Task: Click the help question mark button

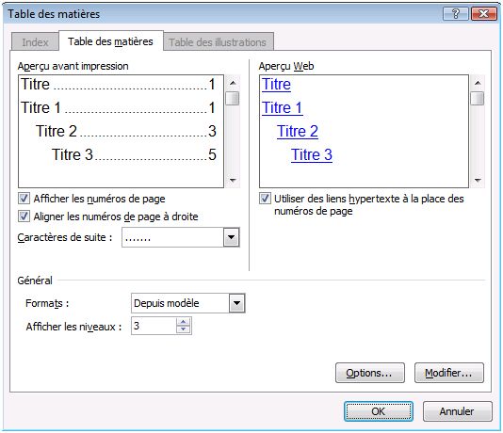Action: 456,14
